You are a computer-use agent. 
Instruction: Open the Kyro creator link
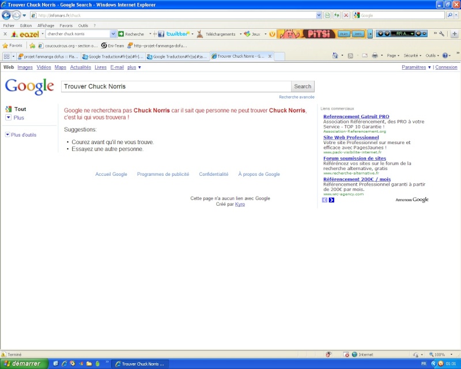click(x=240, y=204)
